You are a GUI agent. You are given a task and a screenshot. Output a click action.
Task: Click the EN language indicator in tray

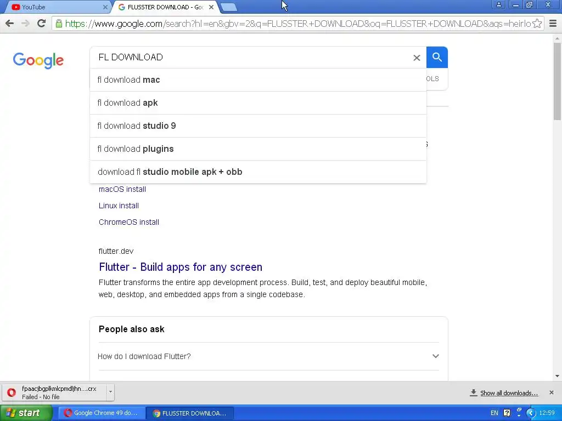(x=494, y=413)
